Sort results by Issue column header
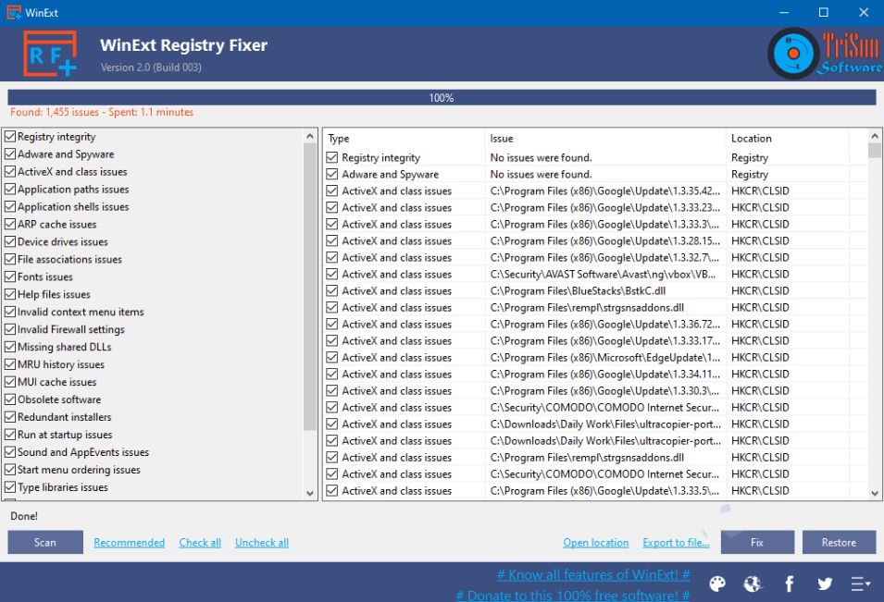 [605, 139]
